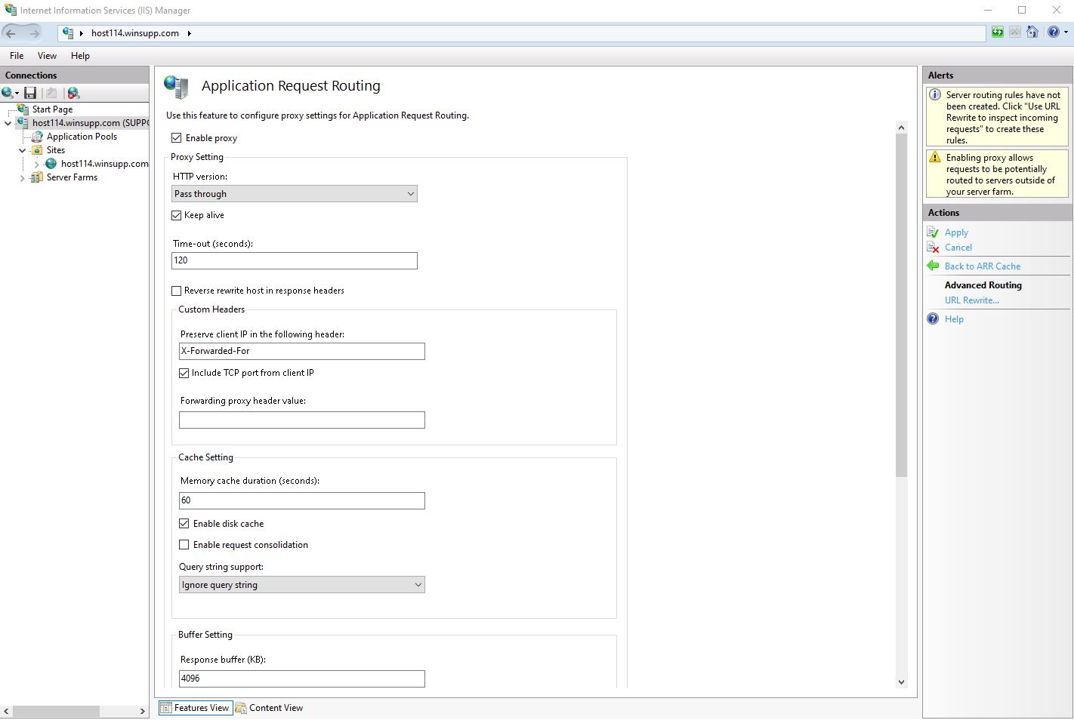Select the Application Pools tree item
The width and height of the screenshot is (1074, 720).
tap(82, 137)
